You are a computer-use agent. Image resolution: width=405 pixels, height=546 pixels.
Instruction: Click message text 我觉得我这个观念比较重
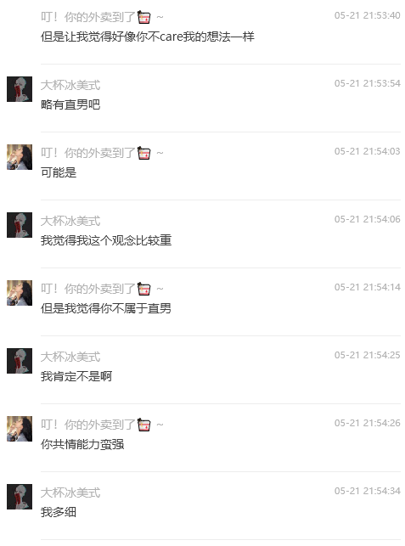click(x=106, y=240)
